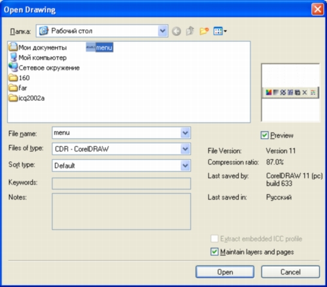Expand the Look in folder dropdown
The height and width of the screenshot is (287, 327).
point(163,31)
